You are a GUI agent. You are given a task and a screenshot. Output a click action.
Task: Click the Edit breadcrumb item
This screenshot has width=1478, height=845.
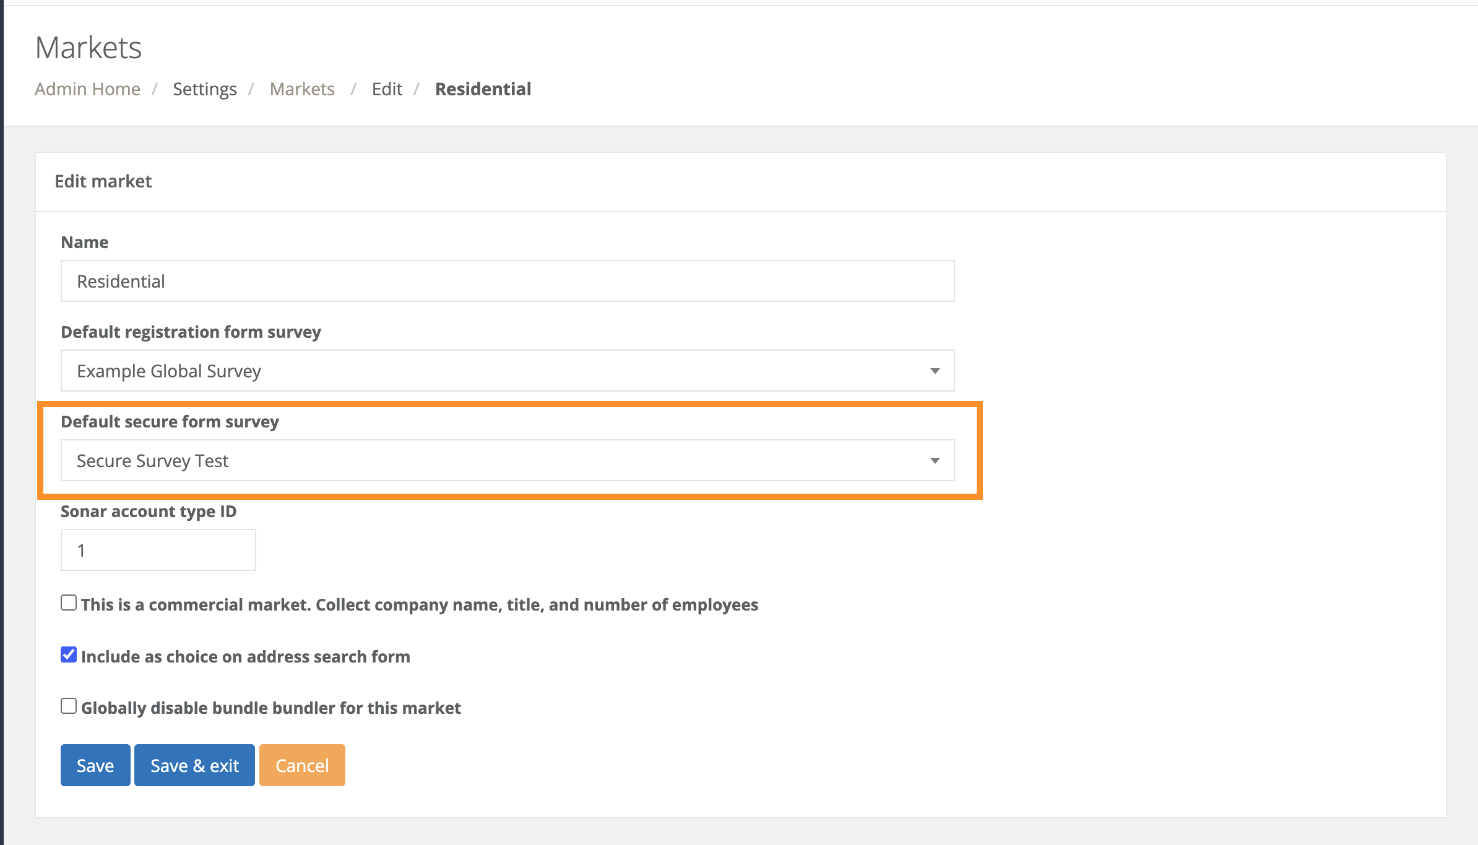pyautogui.click(x=387, y=89)
